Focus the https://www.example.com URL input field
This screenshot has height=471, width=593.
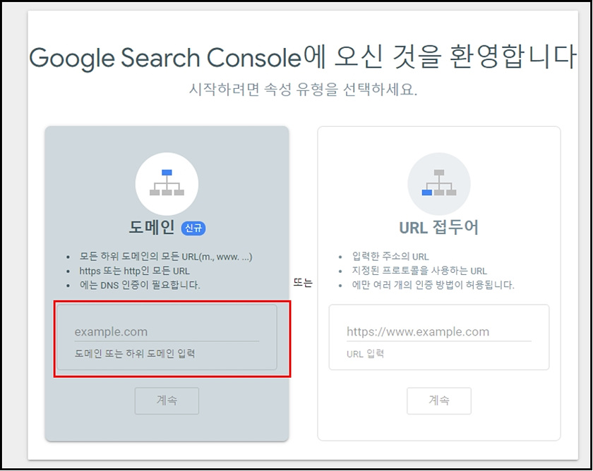[438, 331]
